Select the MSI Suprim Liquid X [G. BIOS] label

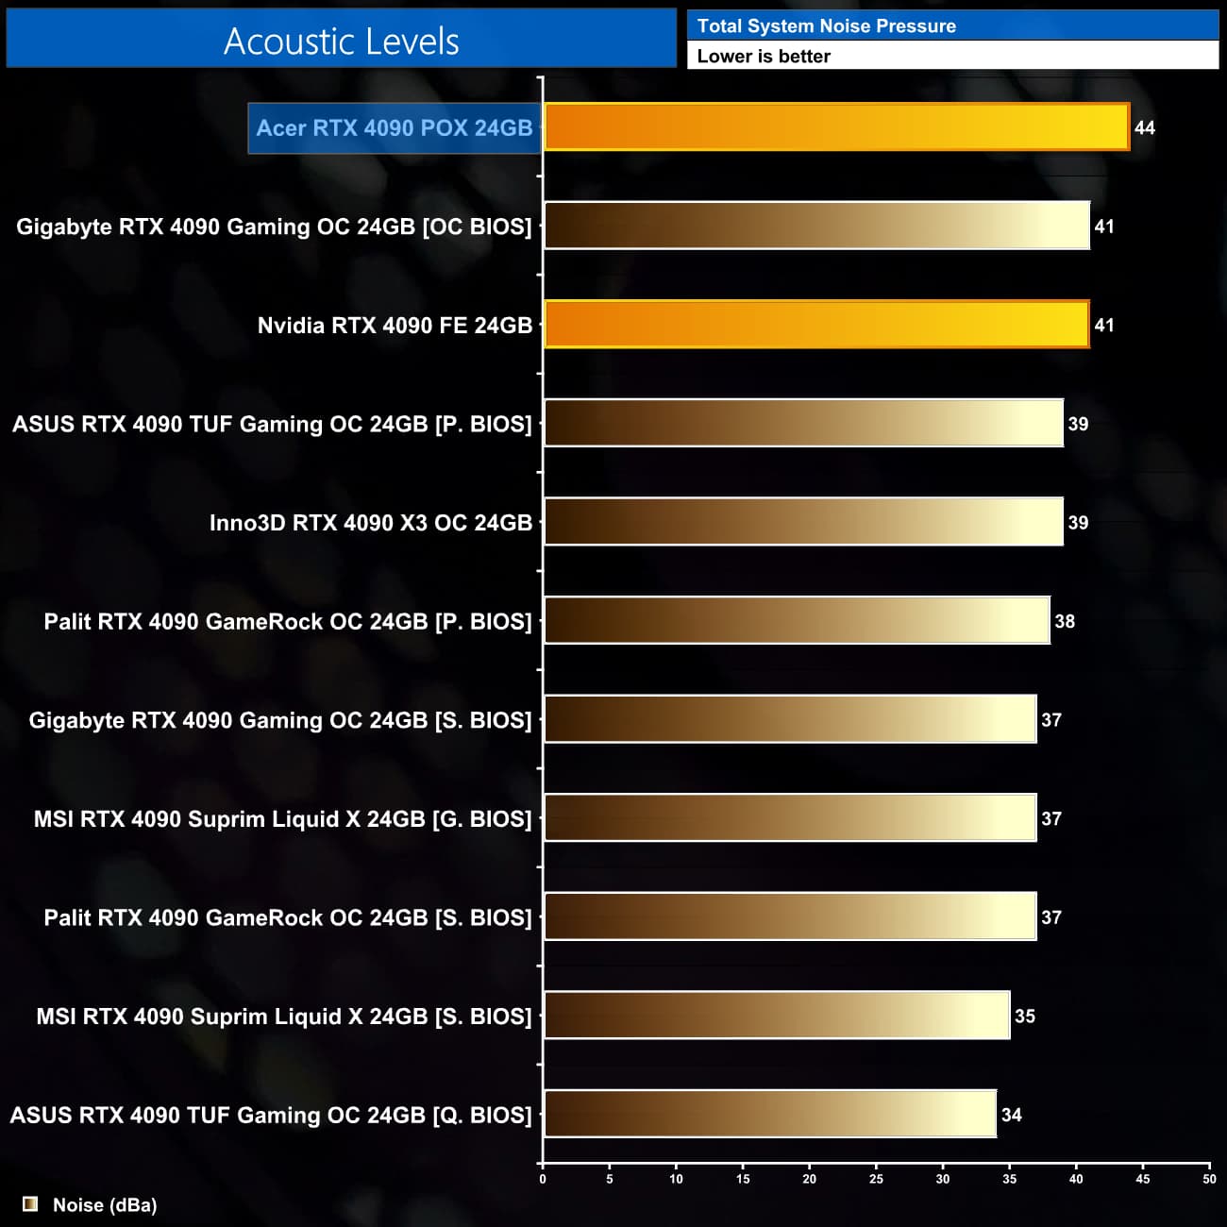283,819
